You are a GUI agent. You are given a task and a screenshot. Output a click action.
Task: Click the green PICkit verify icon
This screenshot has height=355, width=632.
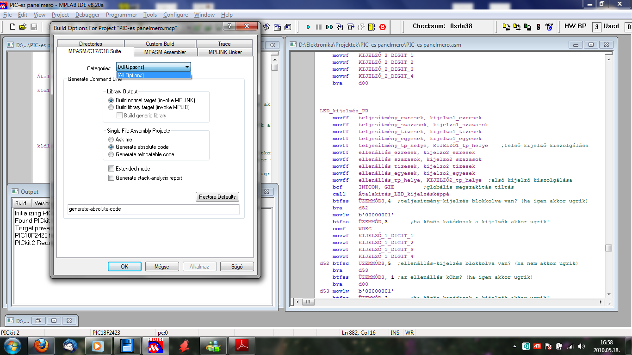528,27
